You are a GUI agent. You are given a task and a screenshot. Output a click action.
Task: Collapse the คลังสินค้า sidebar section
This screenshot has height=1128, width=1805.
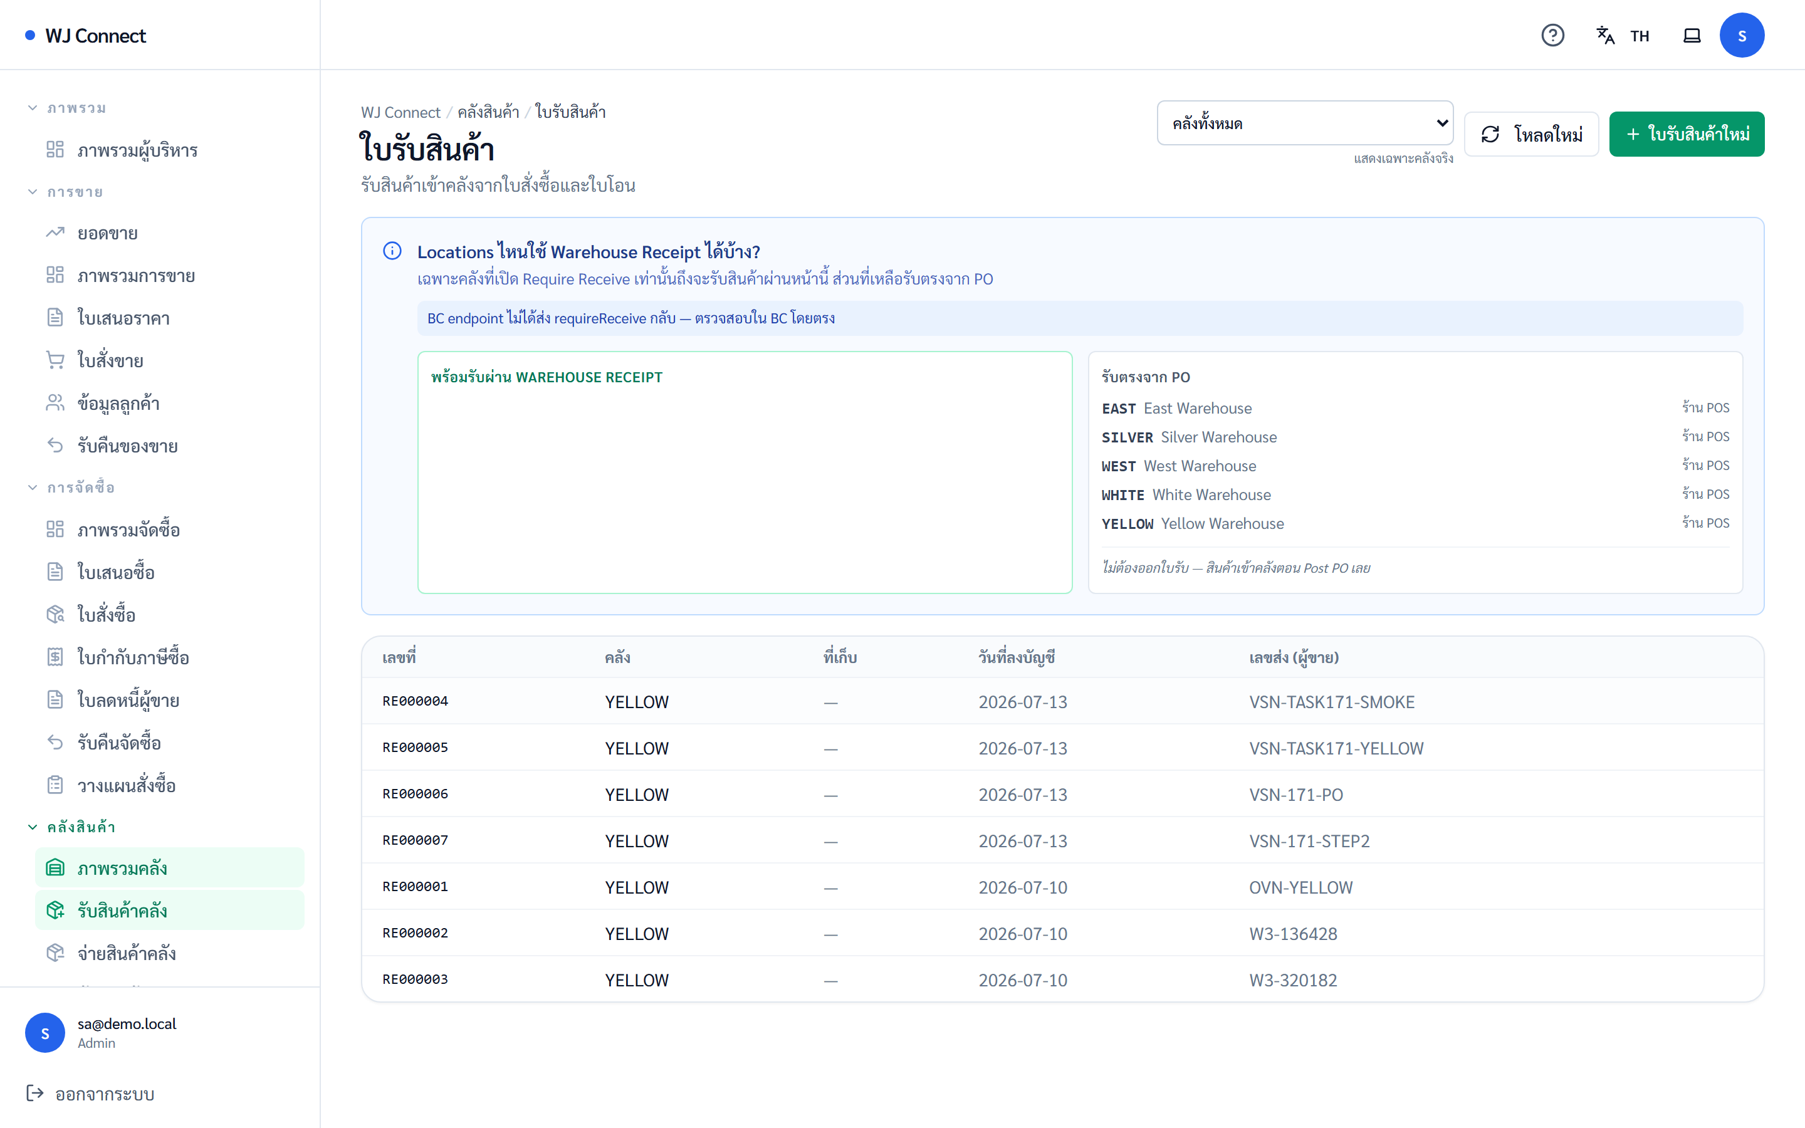click(70, 827)
